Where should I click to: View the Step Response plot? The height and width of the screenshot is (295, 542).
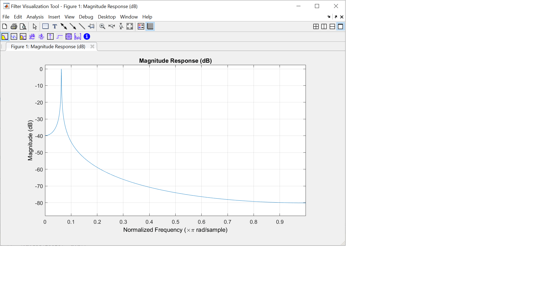point(60,36)
